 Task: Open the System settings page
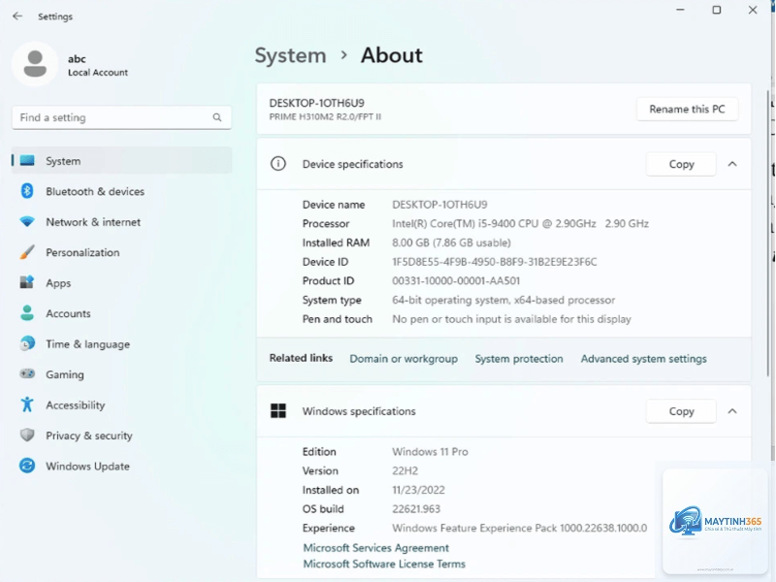click(x=122, y=160)
